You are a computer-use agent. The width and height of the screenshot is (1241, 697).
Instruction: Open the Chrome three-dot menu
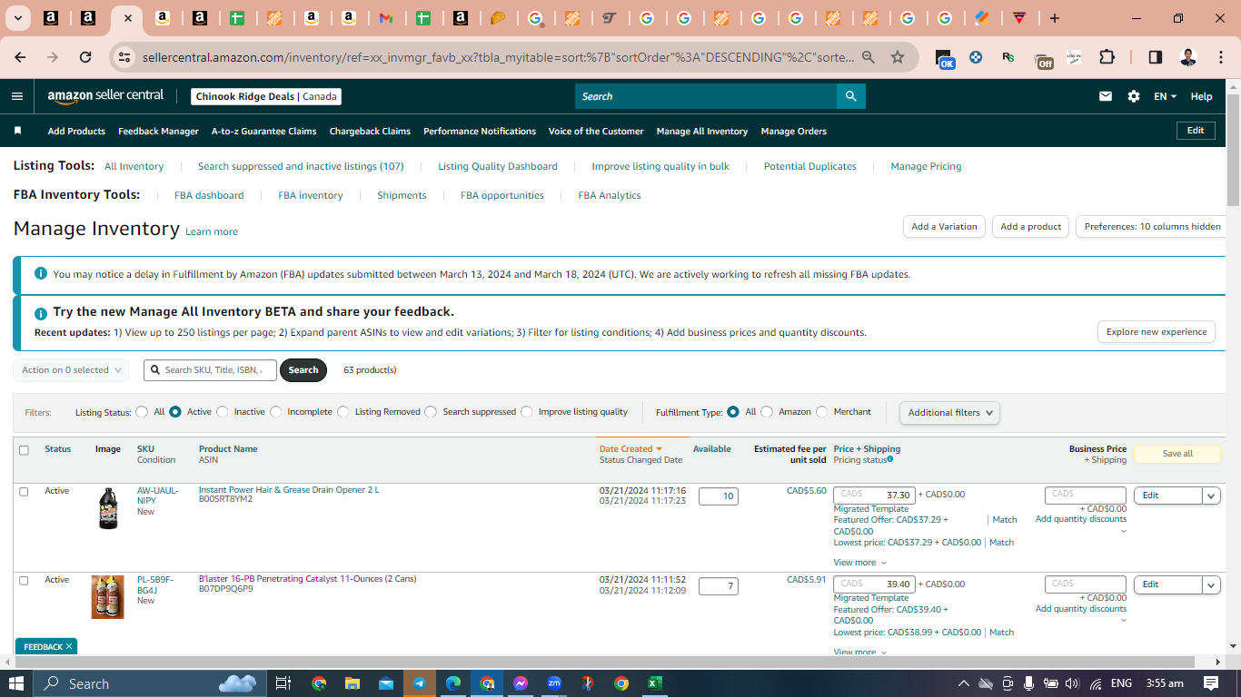[1219, 57]
